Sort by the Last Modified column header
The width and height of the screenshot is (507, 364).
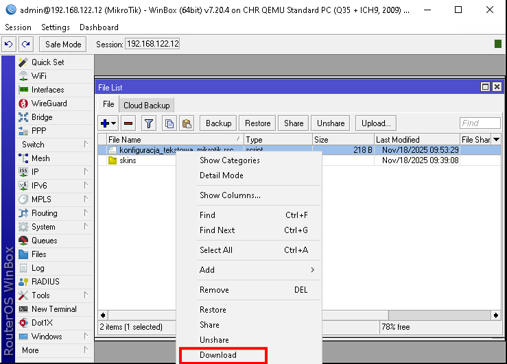click(417, 140)
